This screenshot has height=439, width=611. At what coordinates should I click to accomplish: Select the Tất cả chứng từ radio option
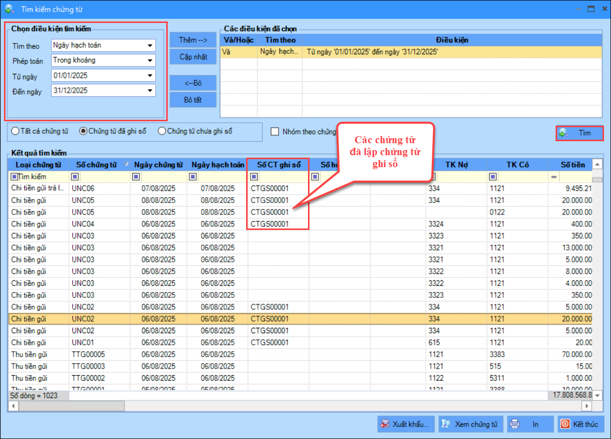(40, 131)
